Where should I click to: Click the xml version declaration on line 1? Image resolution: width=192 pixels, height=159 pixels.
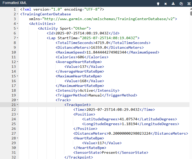[x=62, y=9]
